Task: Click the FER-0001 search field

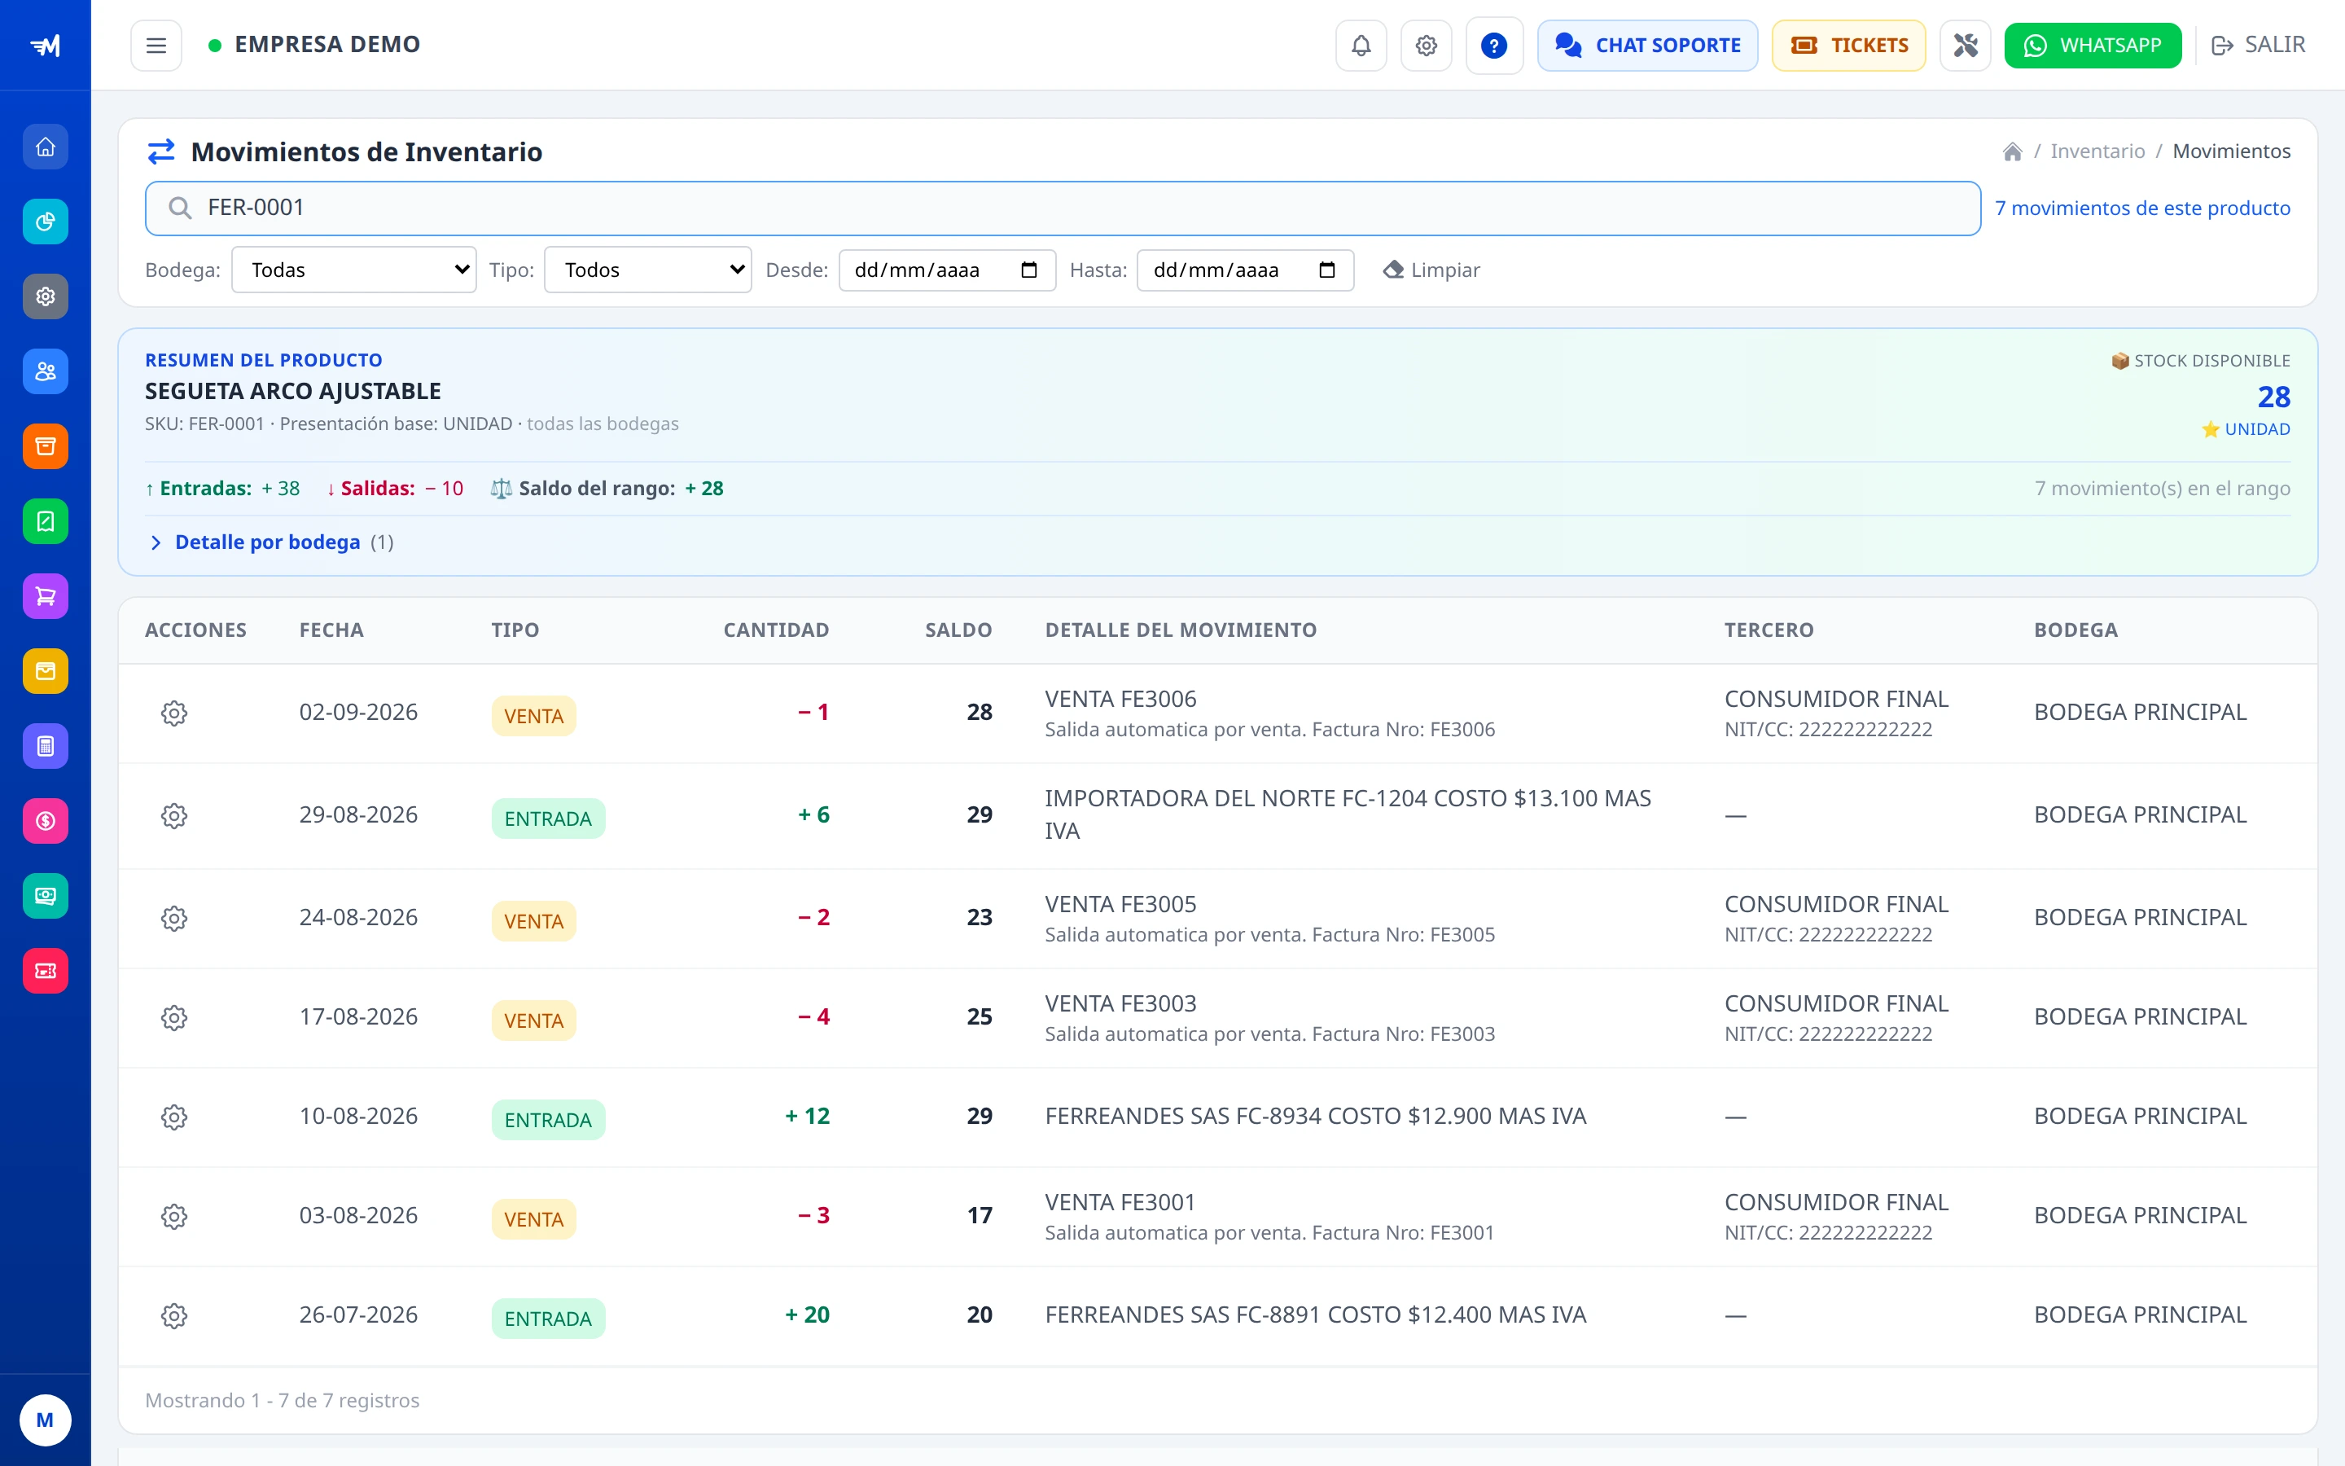Action: click(1062, 208)
